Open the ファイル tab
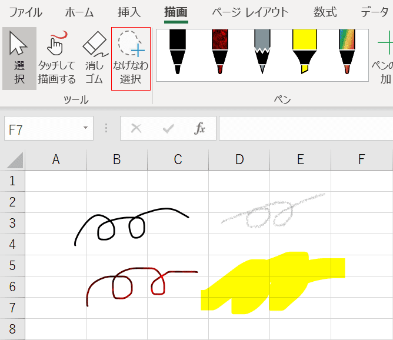 (25, 12)
